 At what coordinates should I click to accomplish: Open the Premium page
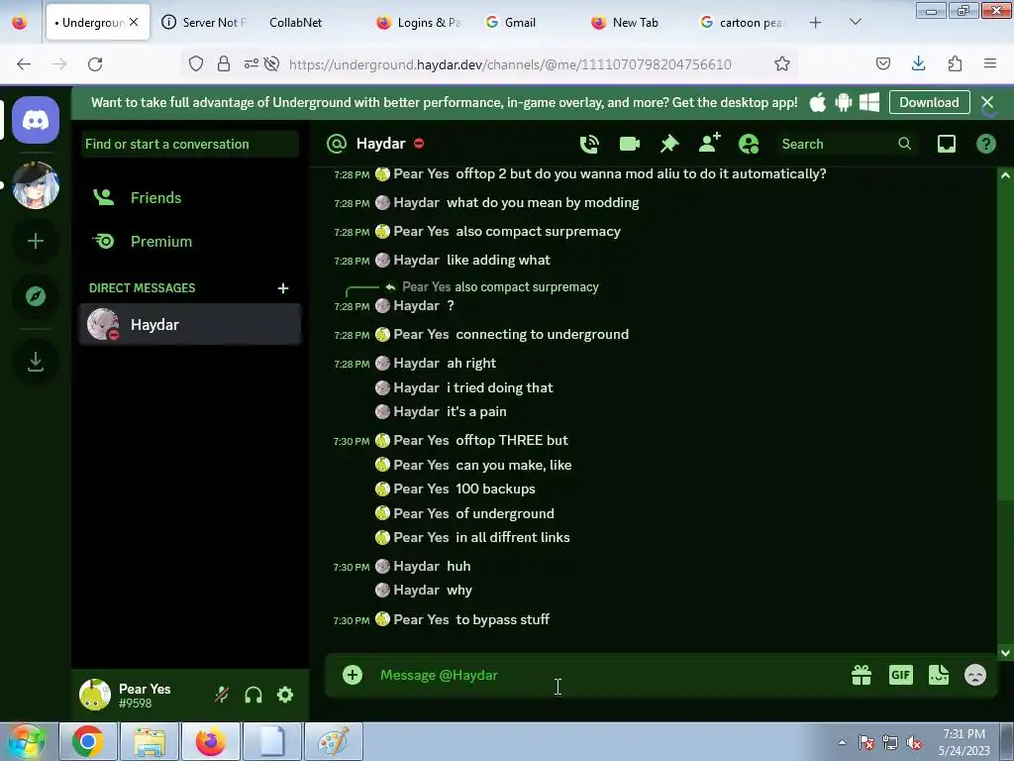click(x=189, y=242)
